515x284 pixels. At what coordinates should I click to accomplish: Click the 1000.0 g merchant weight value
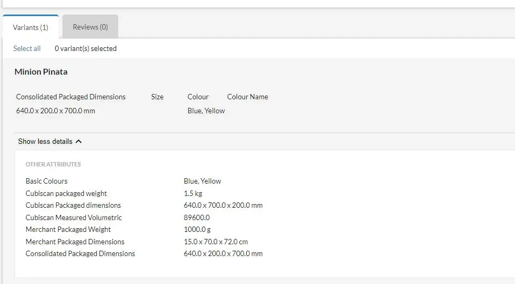point(197,229)
